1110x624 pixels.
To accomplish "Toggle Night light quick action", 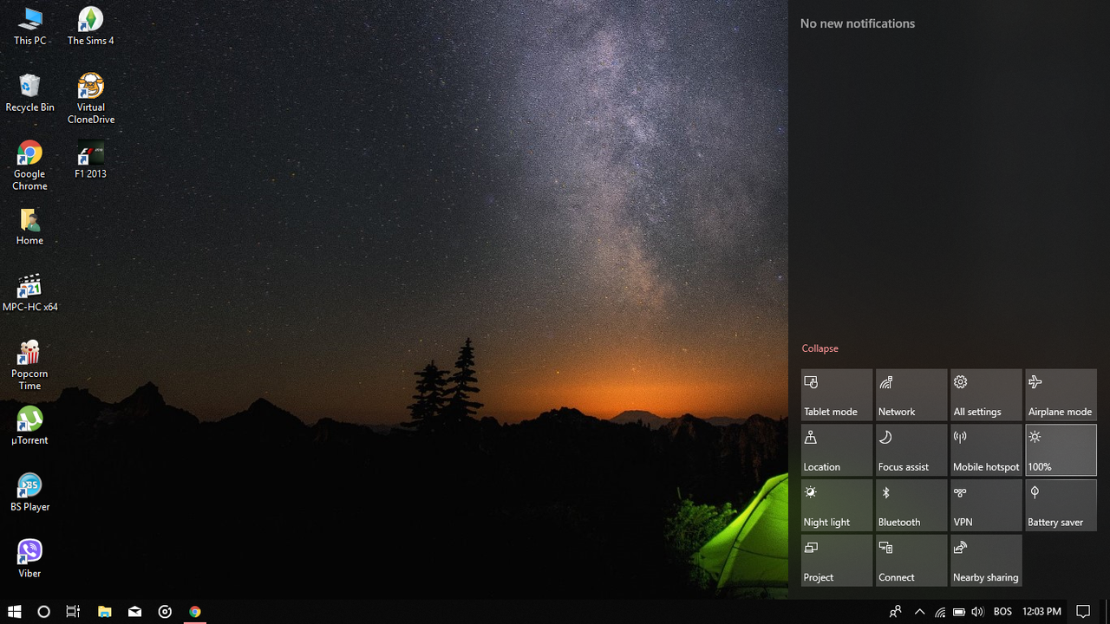I will coord(837,505).
